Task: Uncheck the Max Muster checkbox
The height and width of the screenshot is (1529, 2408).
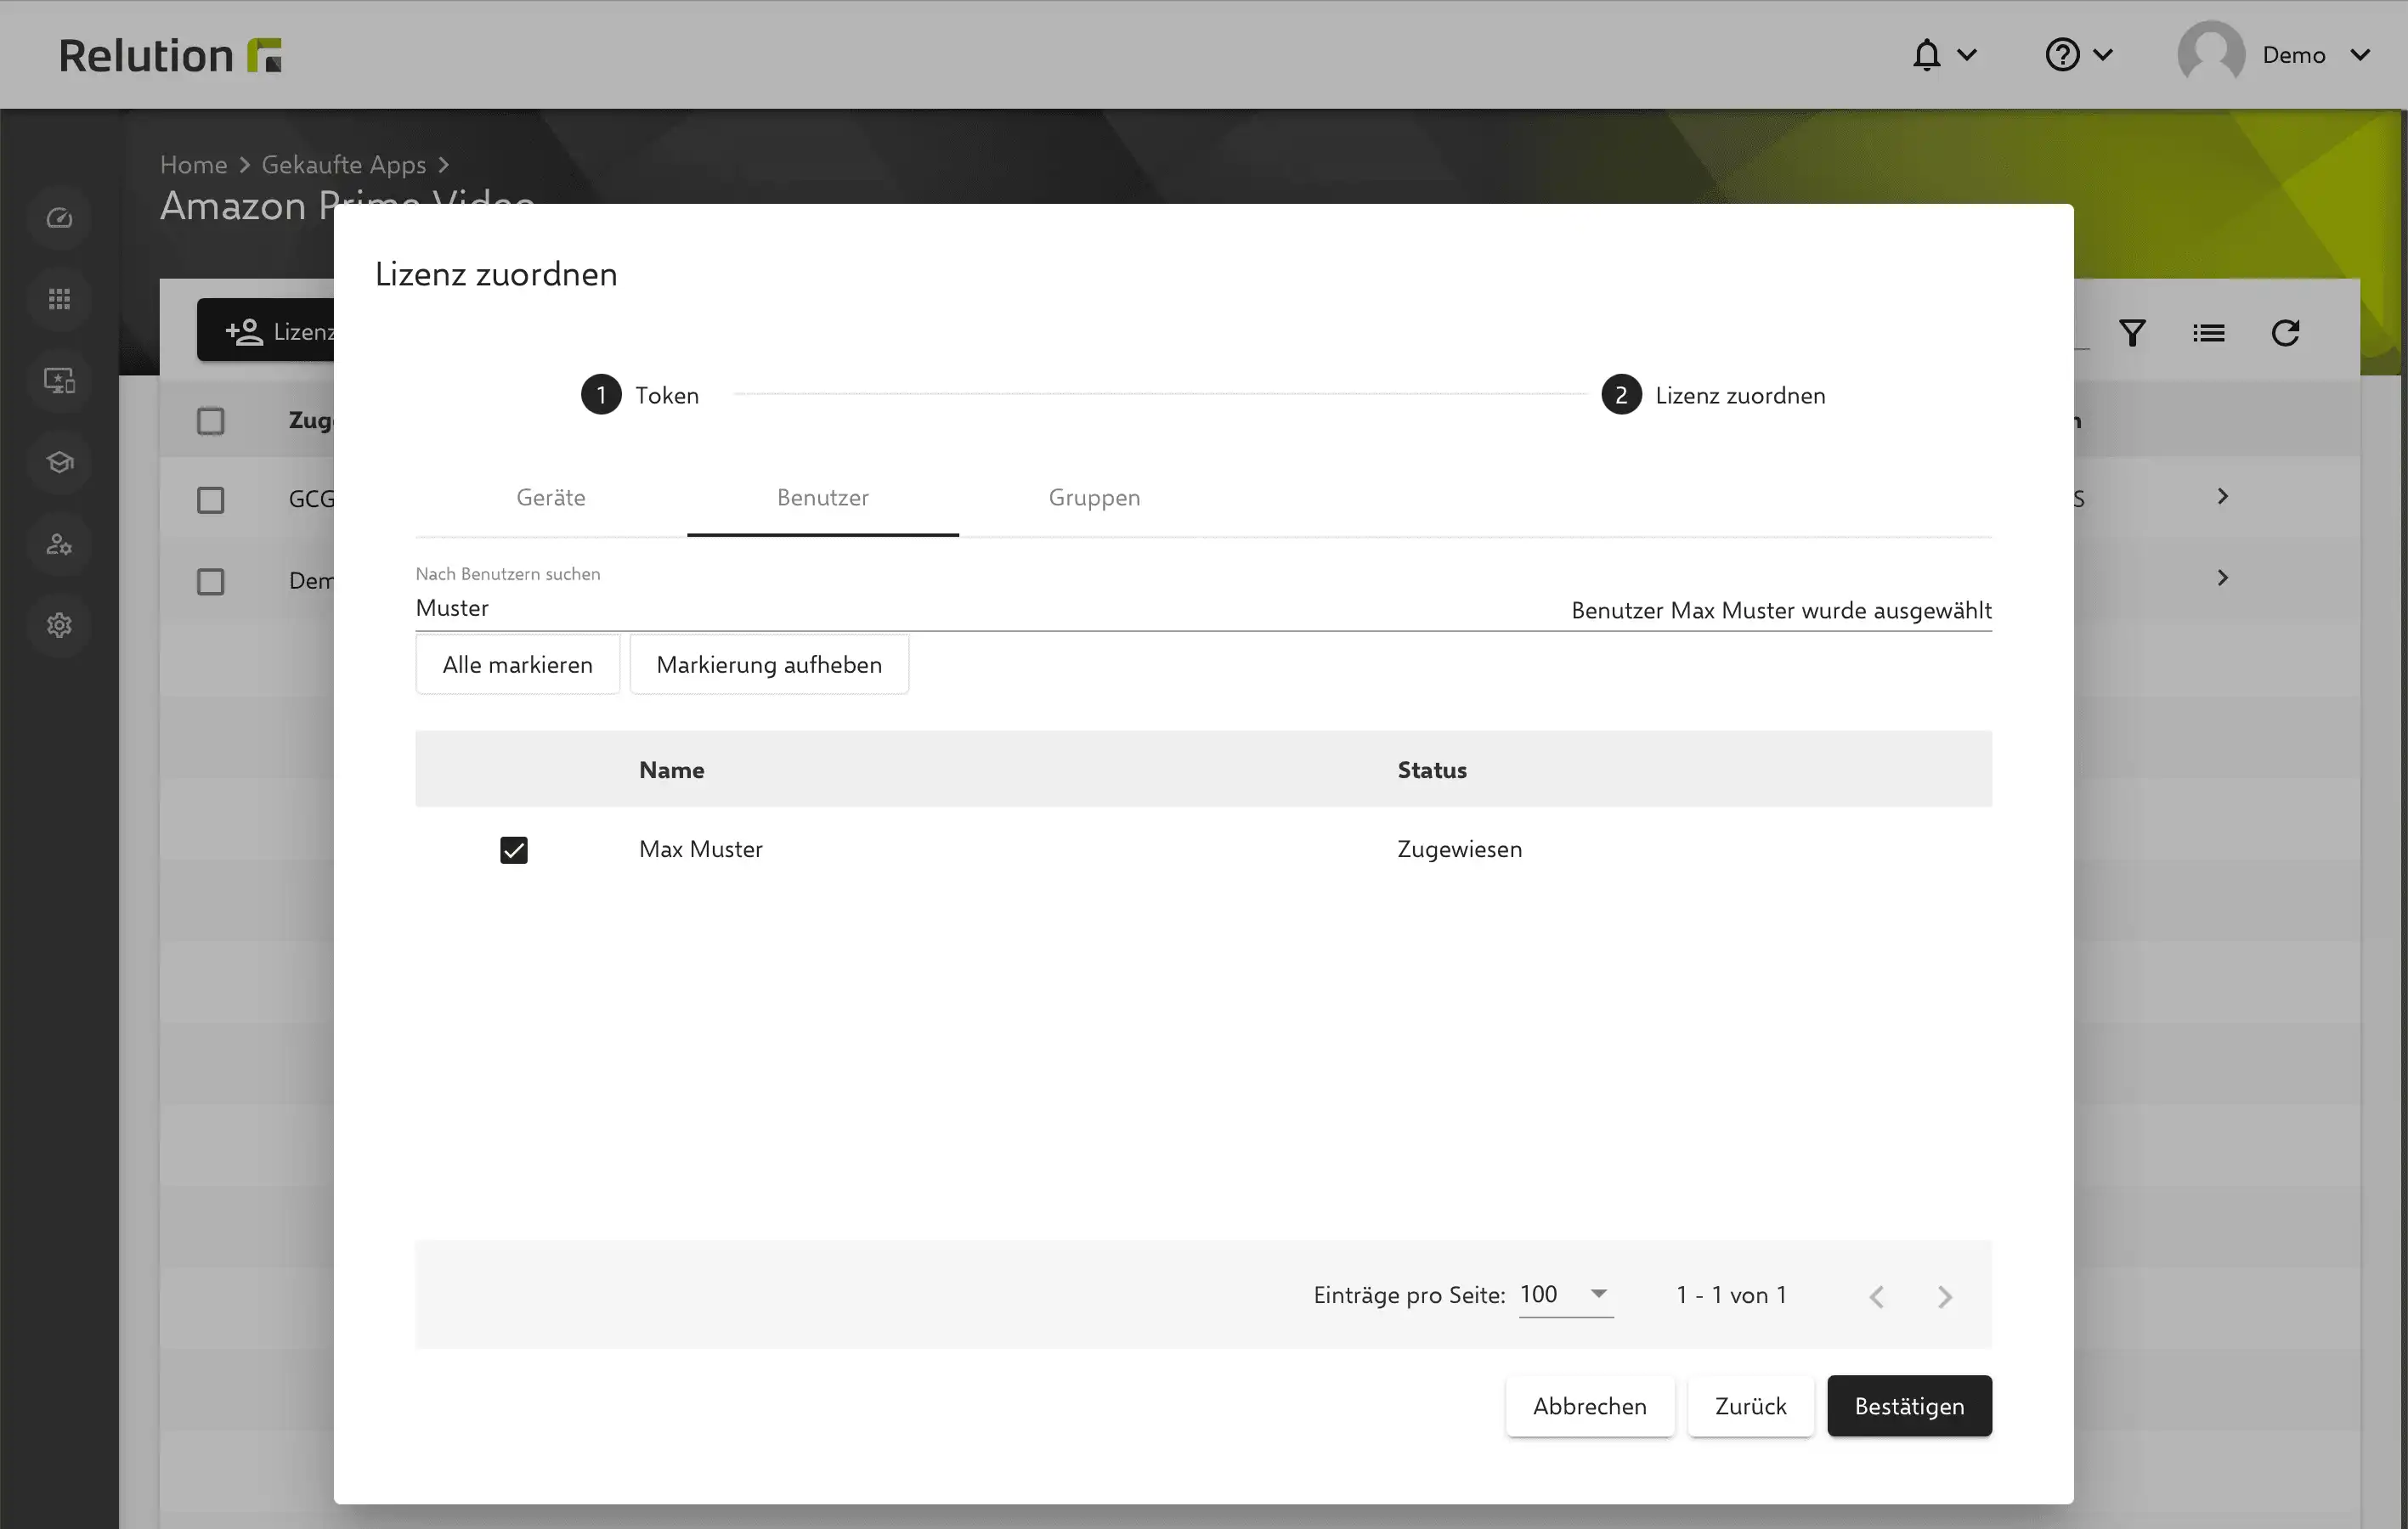Action: (513, 850)
